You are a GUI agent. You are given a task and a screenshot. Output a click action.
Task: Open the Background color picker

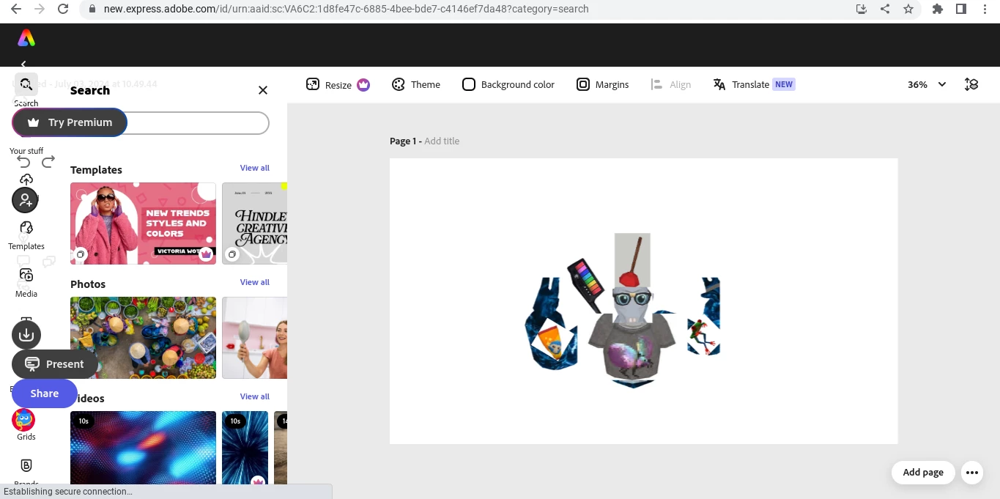click(508, 84)
